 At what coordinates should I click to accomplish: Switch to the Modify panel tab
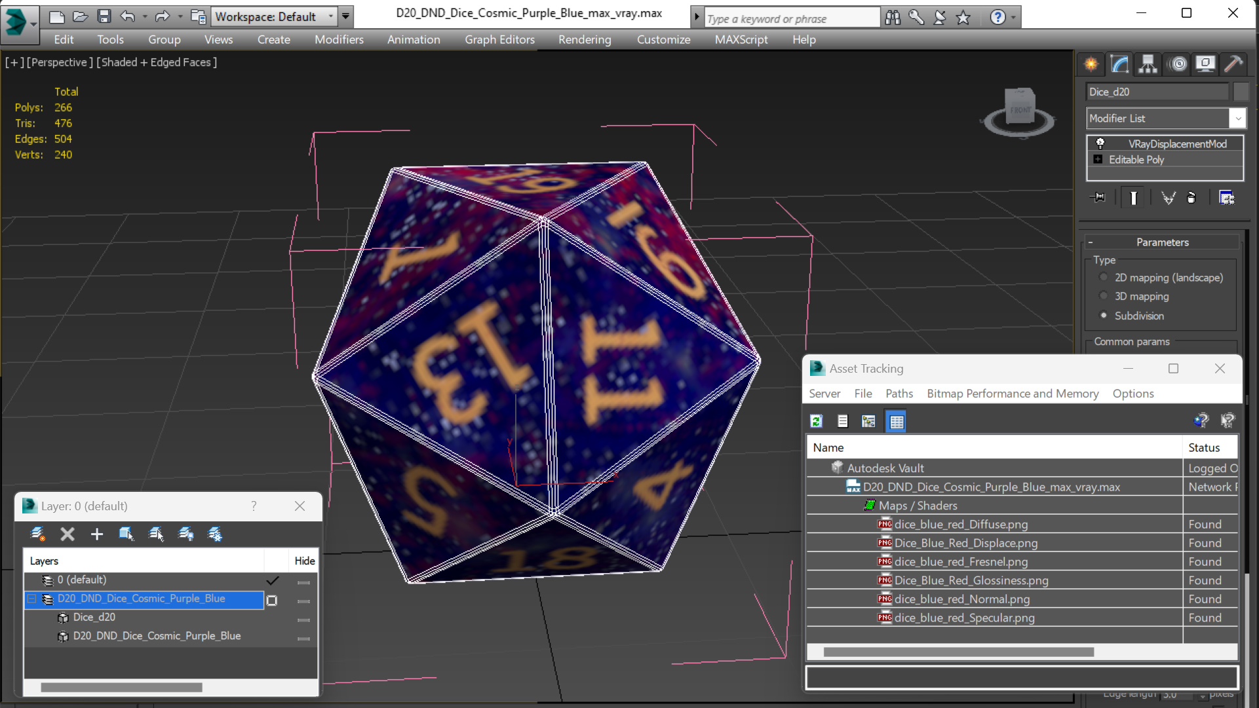(1120, 64)
